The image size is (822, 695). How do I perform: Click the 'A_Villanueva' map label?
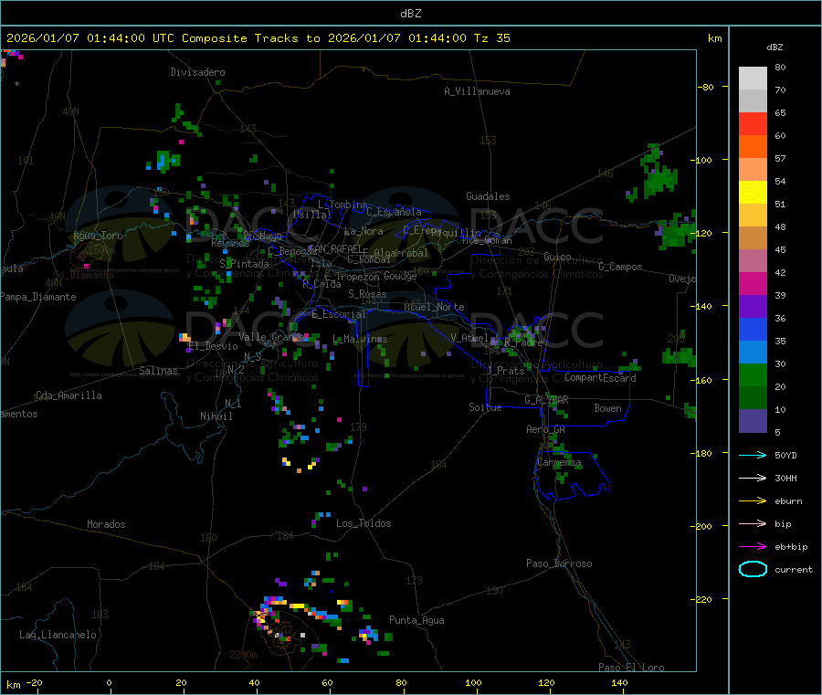tap(477, 91)
